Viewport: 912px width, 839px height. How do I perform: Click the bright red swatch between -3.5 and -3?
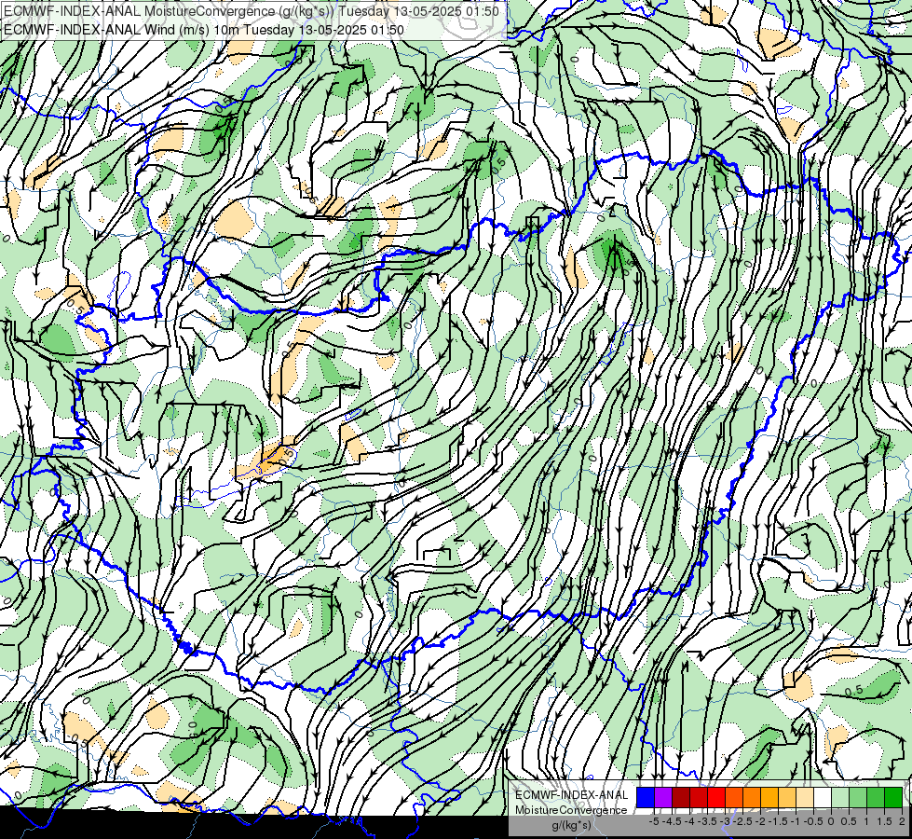click(x=716, y=797)
